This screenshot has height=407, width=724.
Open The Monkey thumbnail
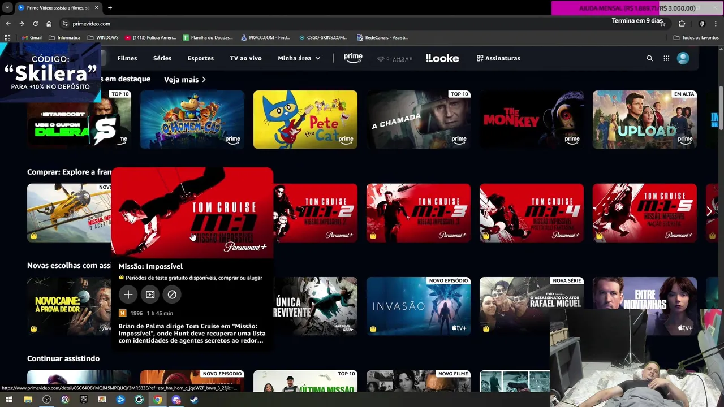click(x=532, y=120)
